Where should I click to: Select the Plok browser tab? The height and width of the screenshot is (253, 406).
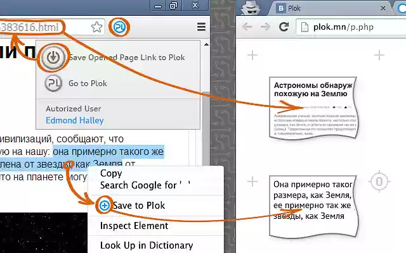coord(330,8)
